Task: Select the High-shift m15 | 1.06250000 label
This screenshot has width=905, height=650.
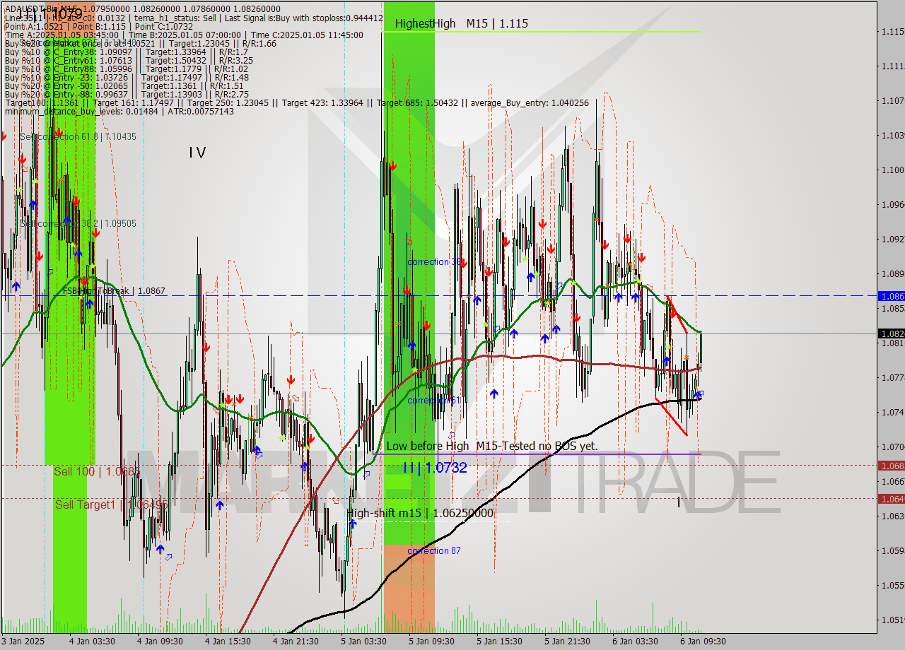Action: pyautogui.click(x=420, y=513)
